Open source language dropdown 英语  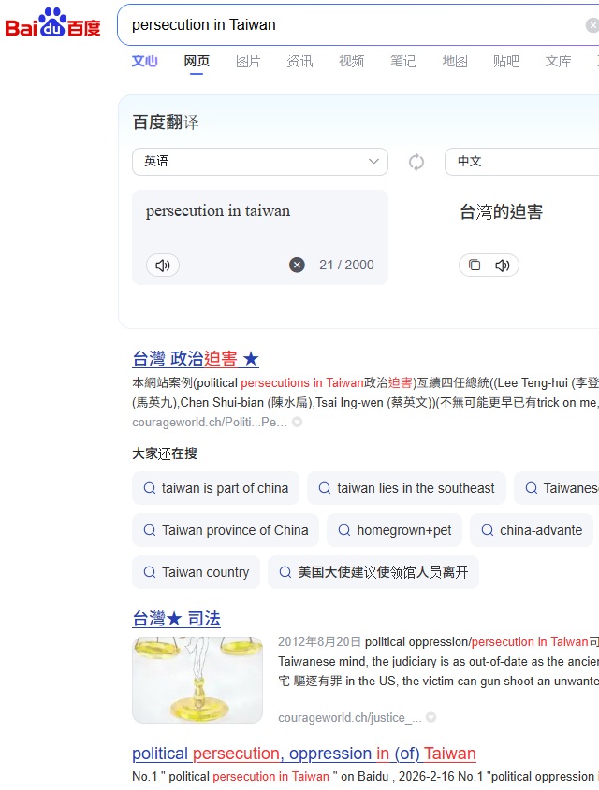(x=259, y=162)
